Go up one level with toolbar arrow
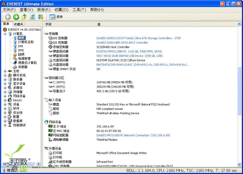The width and height of the screenshot is (243, 174). click(24, 17)
